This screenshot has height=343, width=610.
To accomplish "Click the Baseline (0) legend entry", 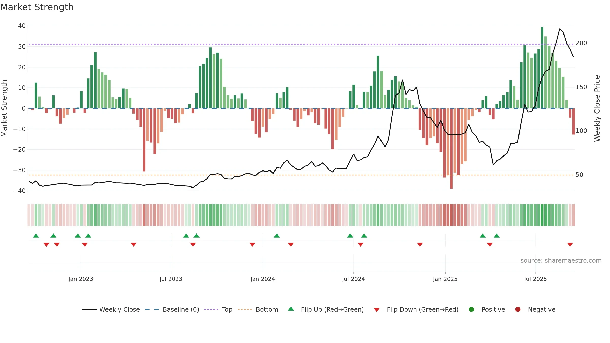I will pos(172,309).
